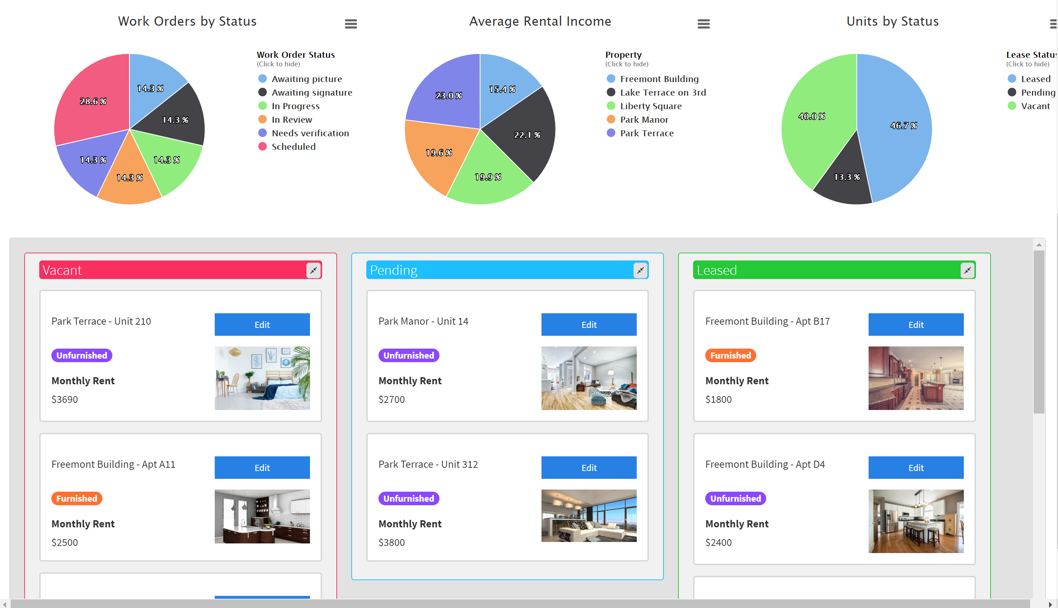The image size is (1058, 608).
Task: Edit Freemont Building - Apt A11
Action: pos(262,468)
